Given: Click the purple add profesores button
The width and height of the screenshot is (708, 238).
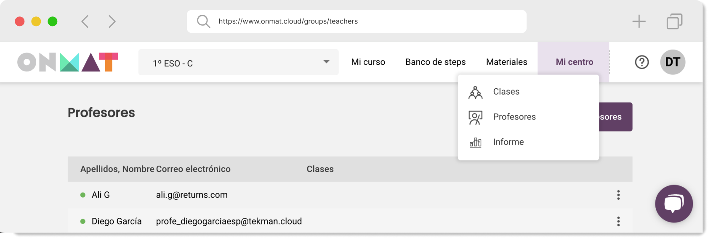Looking at the screenshot, I should pyautogui.click(x=615, y=117).
